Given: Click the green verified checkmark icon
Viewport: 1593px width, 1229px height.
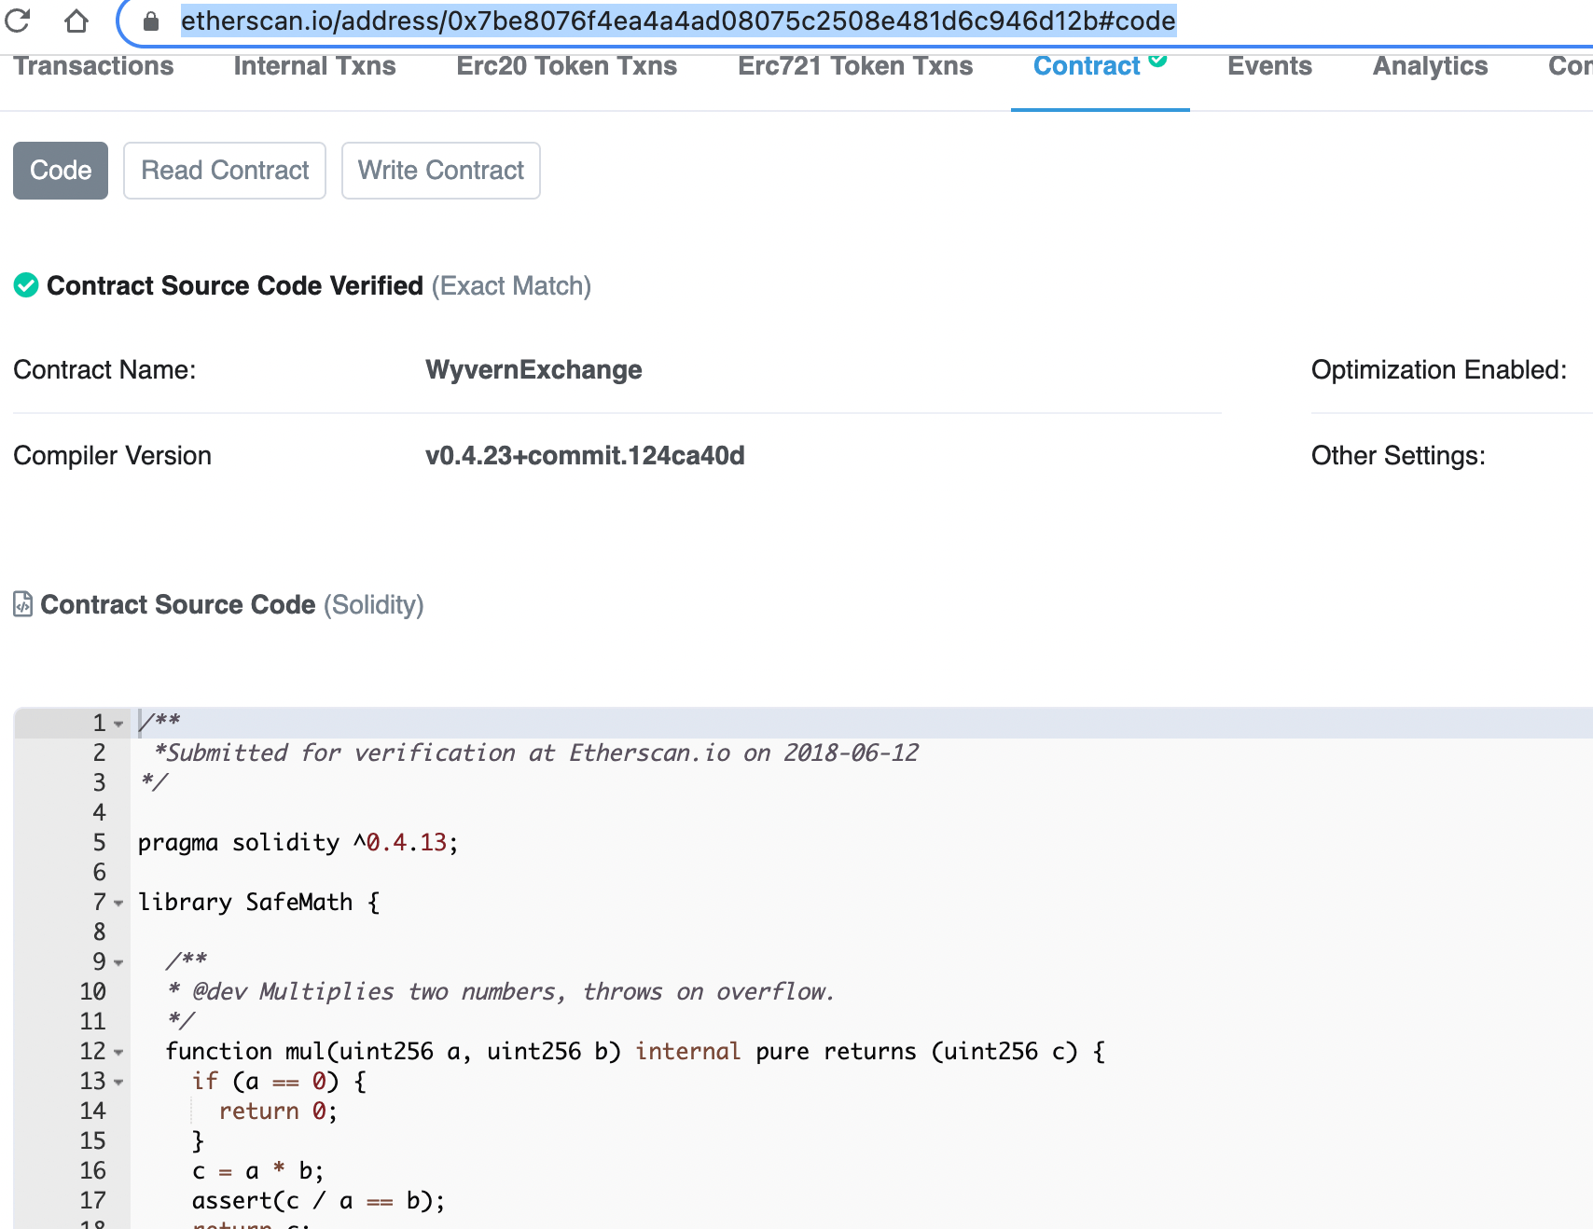Looking at the screenshot, I should tap(26, 285).
